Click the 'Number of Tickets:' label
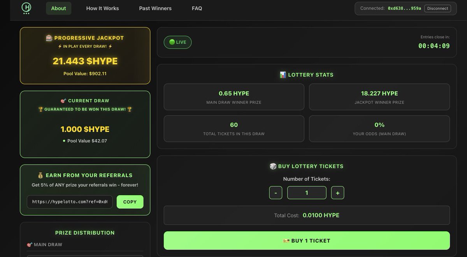Screen dimensions: 467x257 (307, 179)
